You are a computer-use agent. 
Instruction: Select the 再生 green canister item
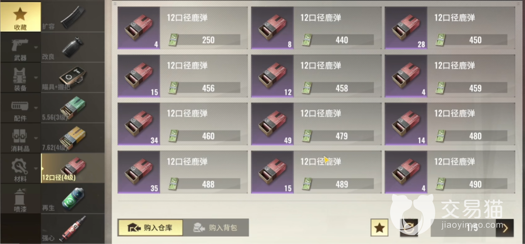(x=73, y=198)
